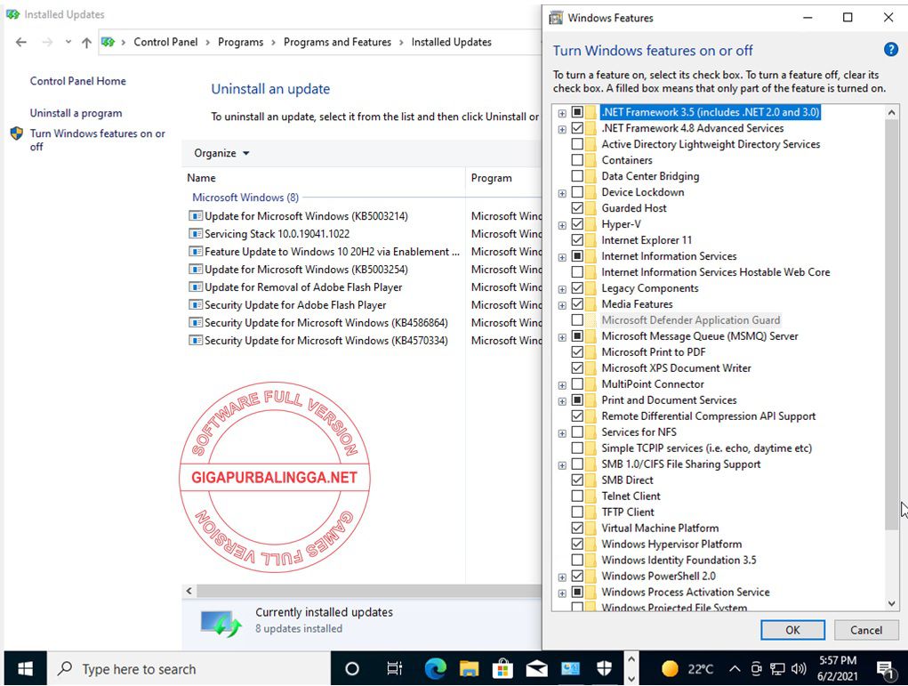Enable the Telnet Client checkbox
Viewport: 908px width, 686px height.
coord(577,496)
